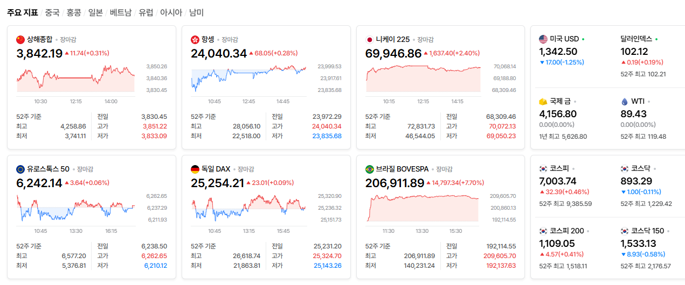
Task: Click the 항셍 intraday chart
Action: tap(249, 79)
